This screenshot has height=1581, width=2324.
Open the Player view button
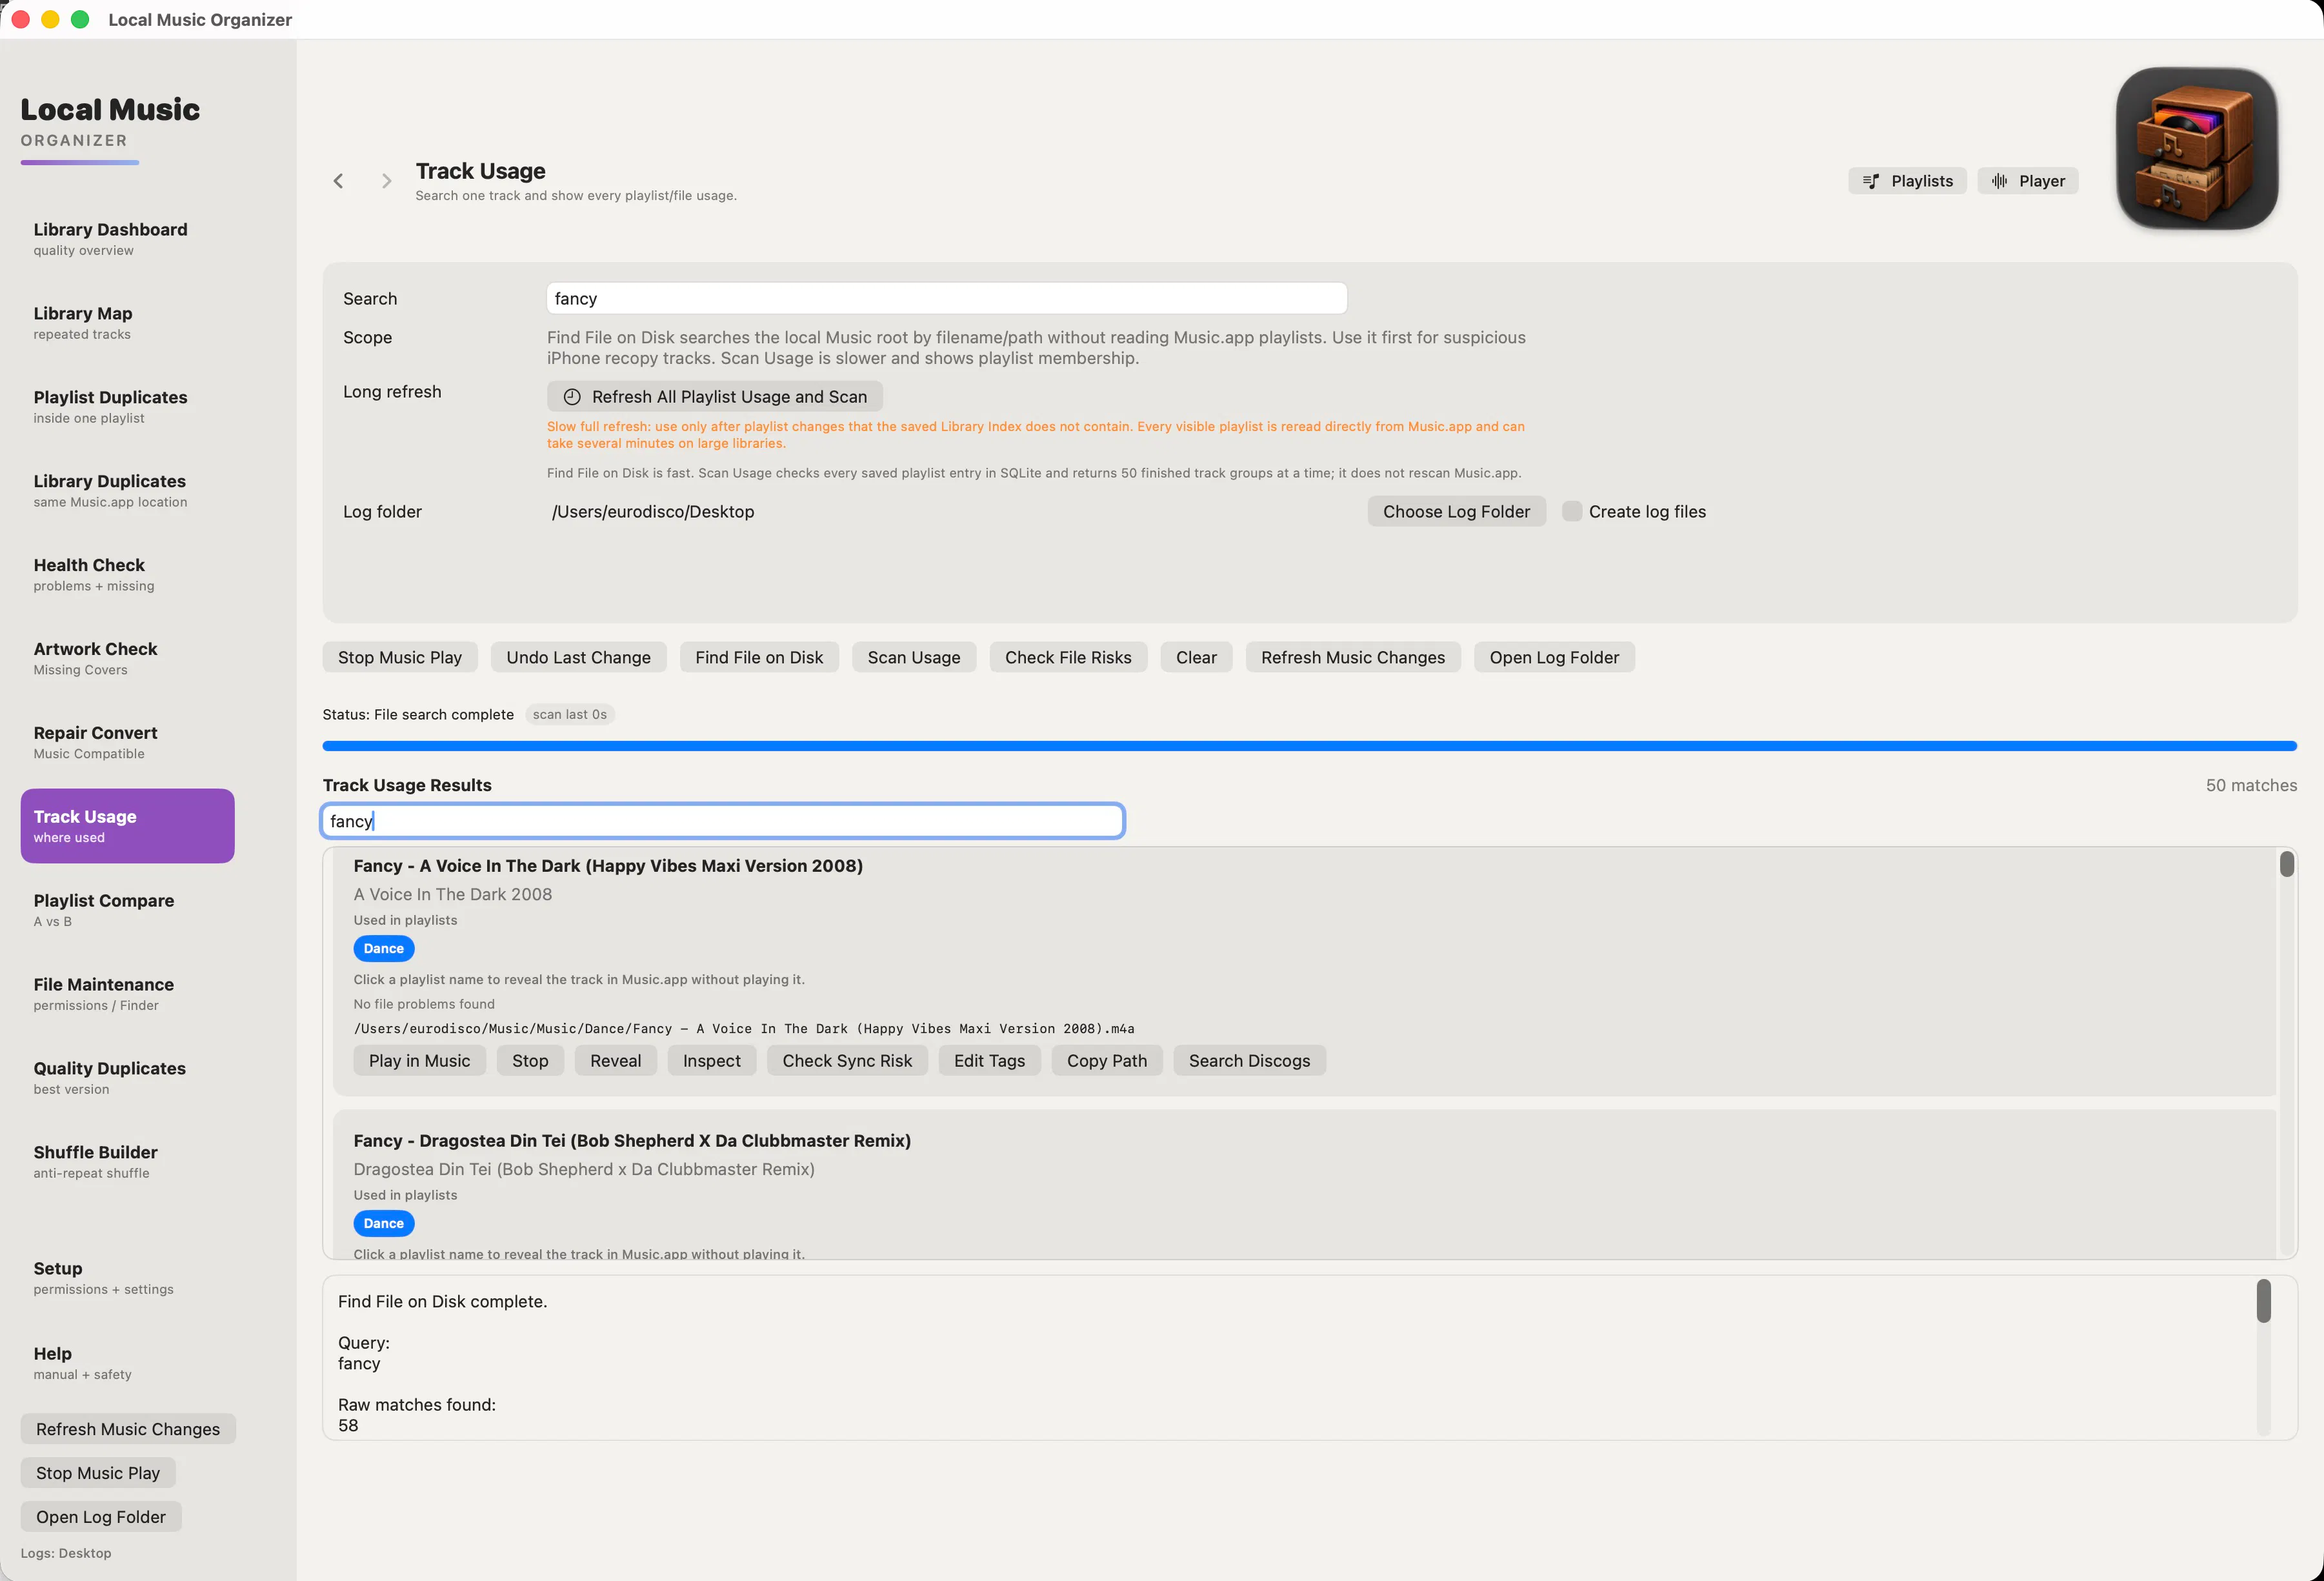2028,181
